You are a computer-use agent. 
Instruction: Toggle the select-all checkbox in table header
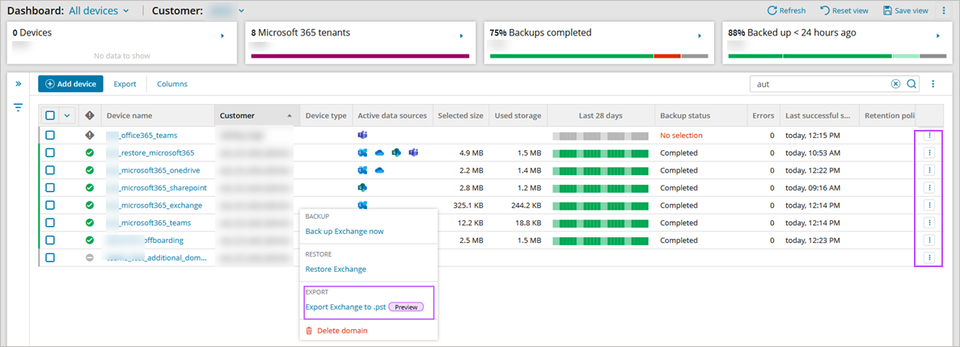50,115
